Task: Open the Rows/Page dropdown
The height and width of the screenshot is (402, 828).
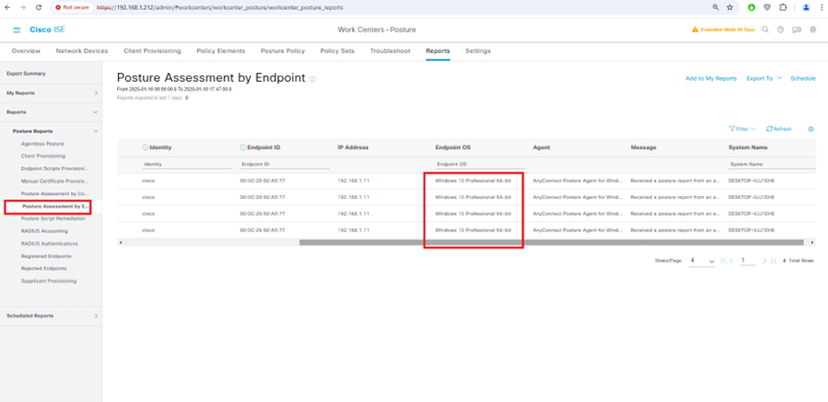Action: [x=702, y=261]
